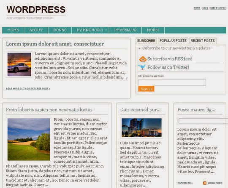228x188 pixels.
Task: Open Subscribe via RSS feed link
Action: (x=170, y=59)
